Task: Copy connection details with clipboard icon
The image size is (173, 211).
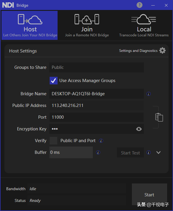Action: coord(159,117)
